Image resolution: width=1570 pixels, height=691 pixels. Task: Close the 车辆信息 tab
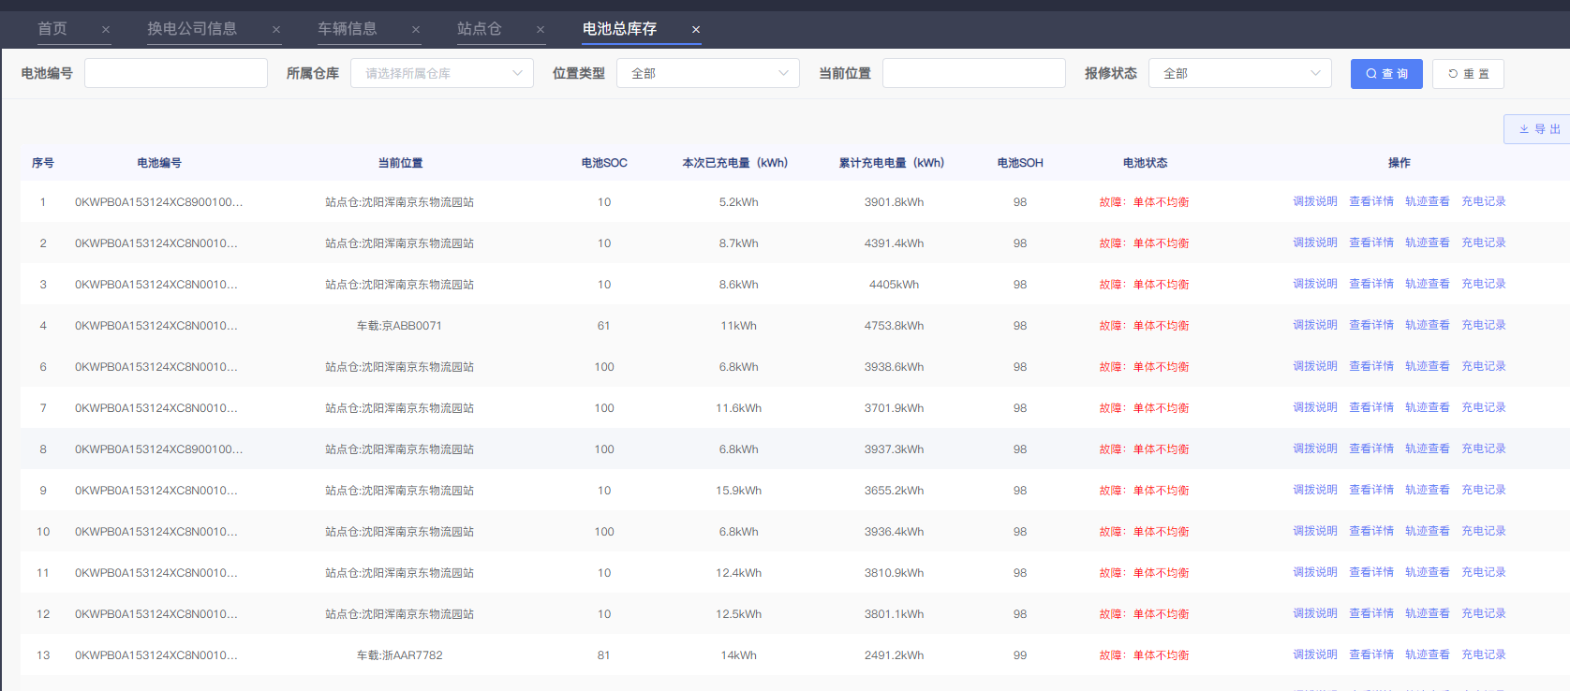coord(416,30)
